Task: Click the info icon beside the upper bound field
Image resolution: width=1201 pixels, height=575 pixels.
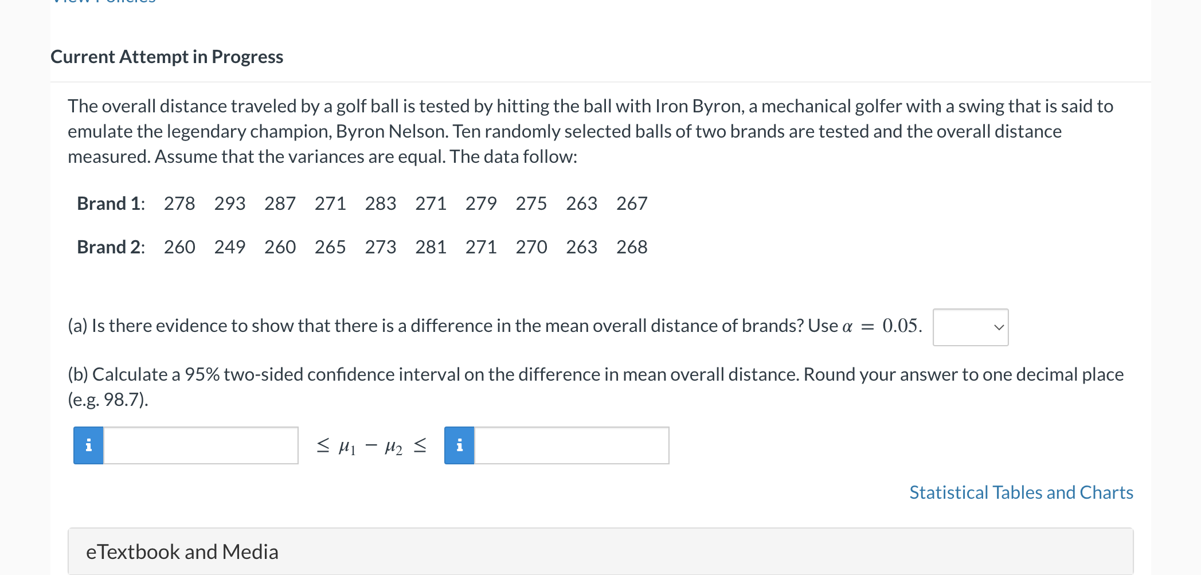Action: pos(459,445)
